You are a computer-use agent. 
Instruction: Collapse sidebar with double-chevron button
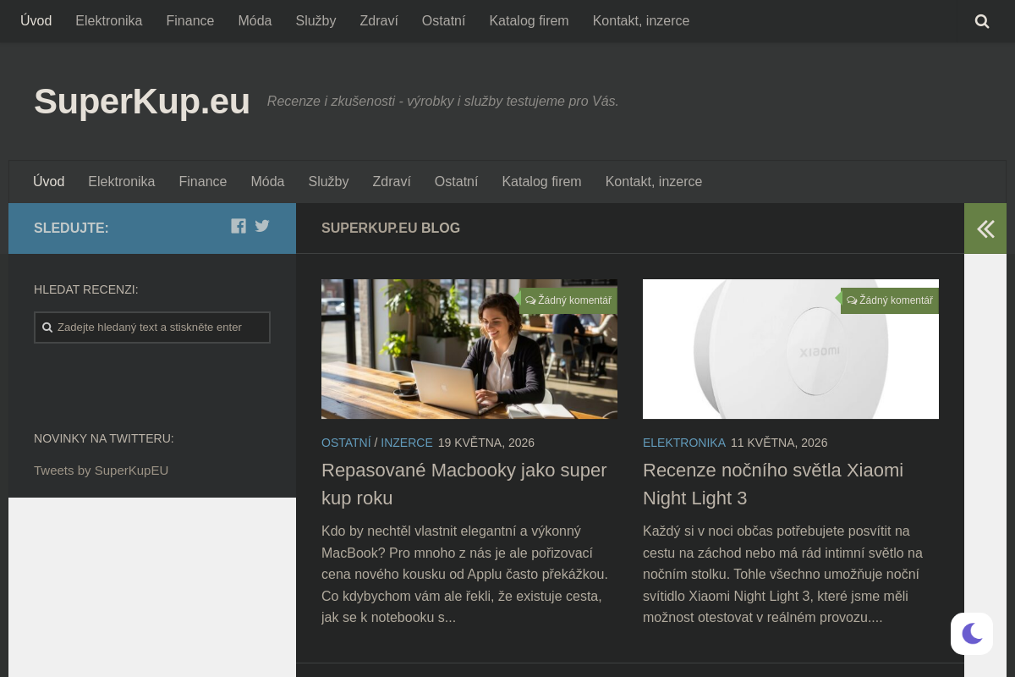tap(985, 228)
